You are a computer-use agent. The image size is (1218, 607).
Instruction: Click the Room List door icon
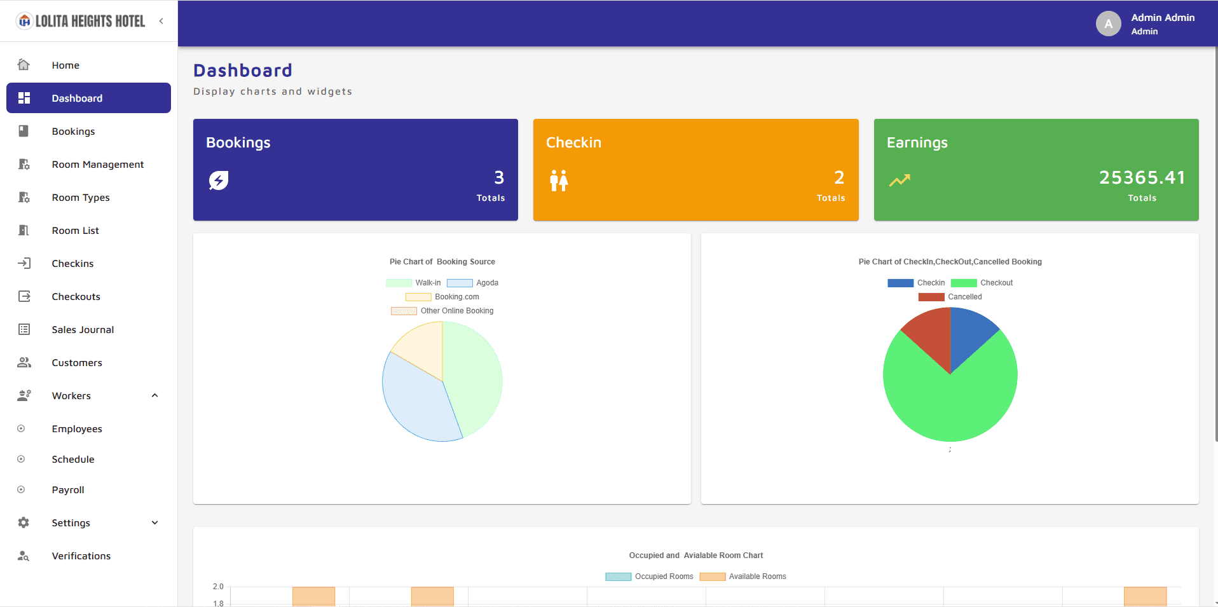click(24, 230)
